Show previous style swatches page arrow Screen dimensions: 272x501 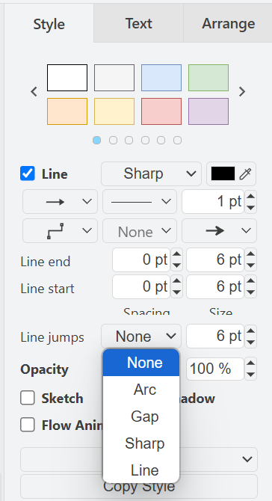point(34,92)
